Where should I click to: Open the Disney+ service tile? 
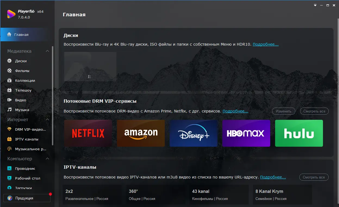click(194, 133)
